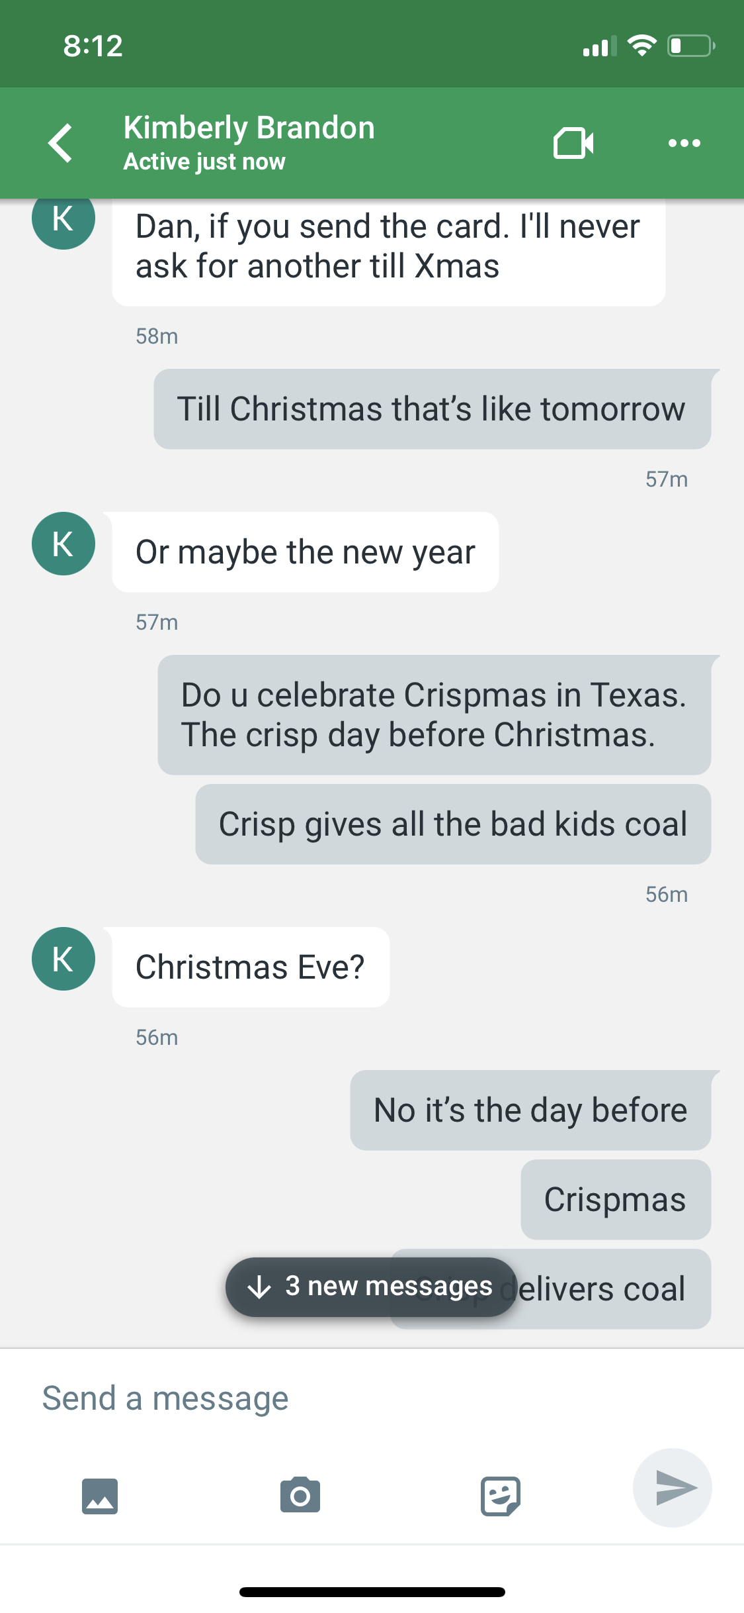The image size is (744, 1613).
Task: Select the Crisp gives all the bad kids coal bubble
Action: click(453, 824)
